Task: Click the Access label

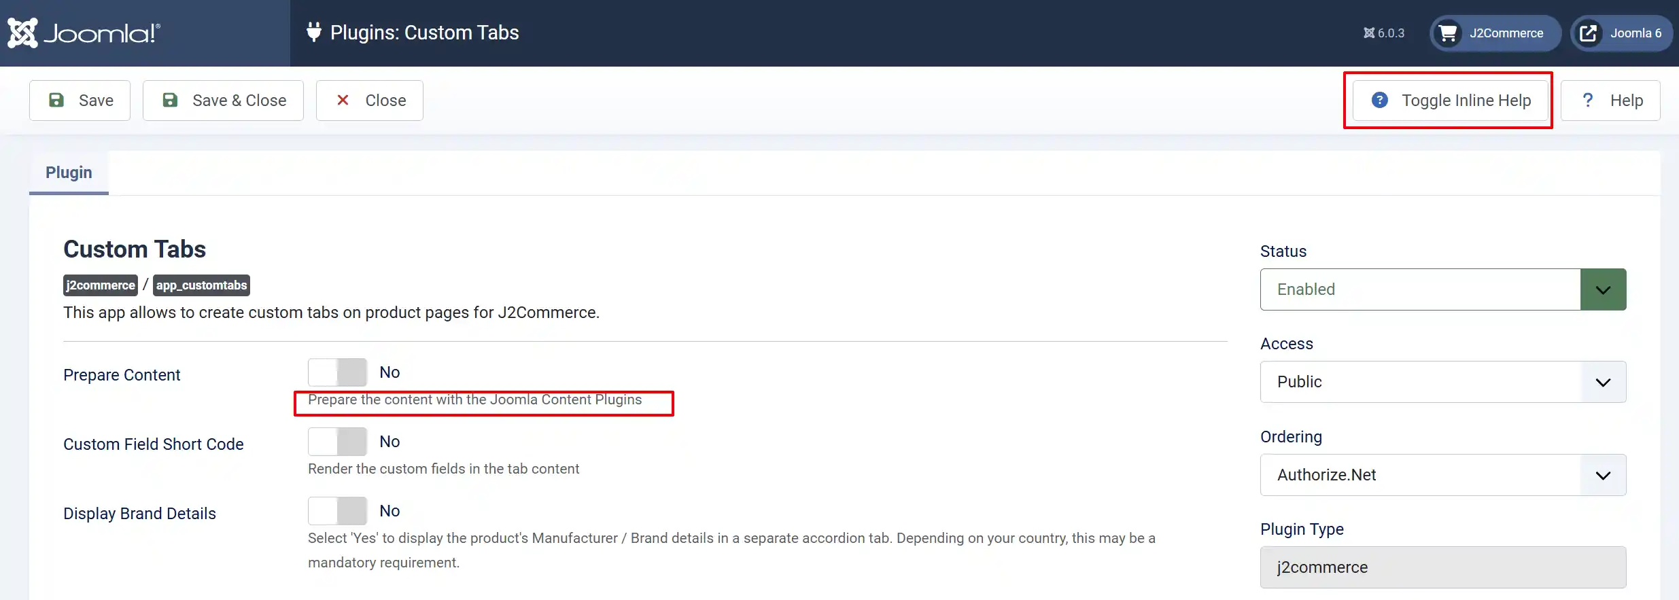Action: click(x=1287, y=344)
